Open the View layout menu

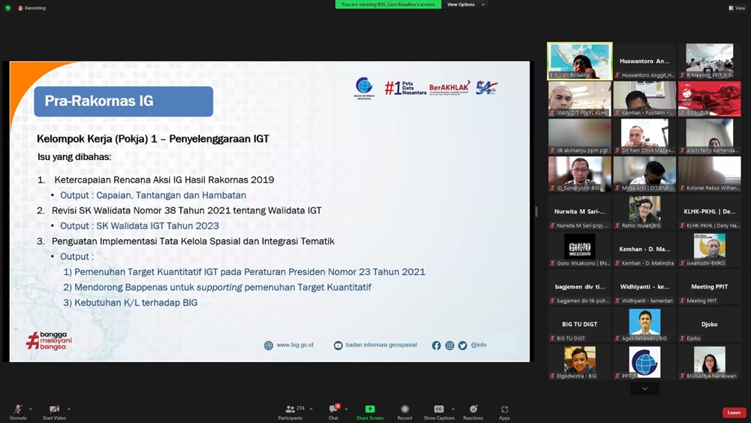click(736, 8)
